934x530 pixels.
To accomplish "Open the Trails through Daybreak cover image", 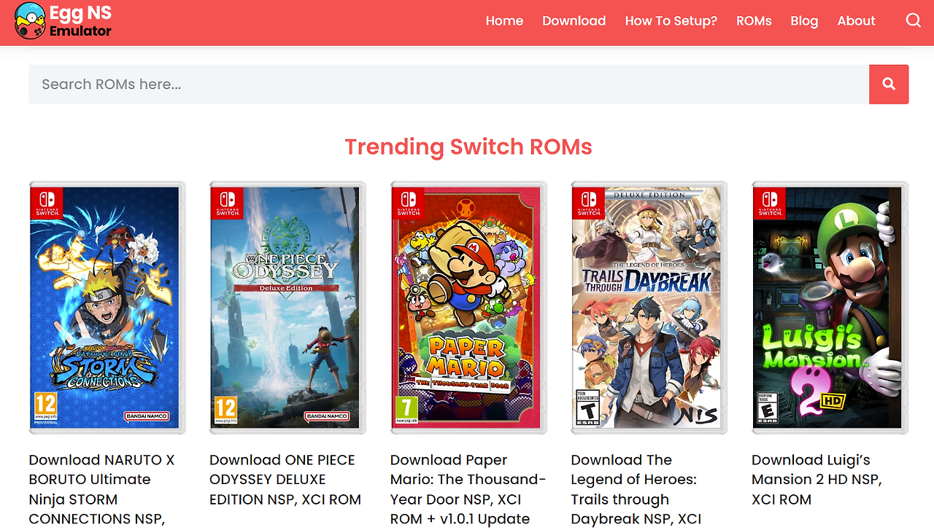I will click(x=649, y=308).
